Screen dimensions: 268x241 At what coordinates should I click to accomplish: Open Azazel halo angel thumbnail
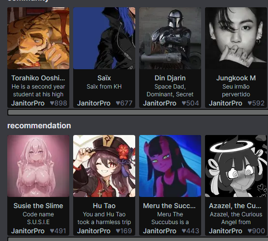[236, 166]
